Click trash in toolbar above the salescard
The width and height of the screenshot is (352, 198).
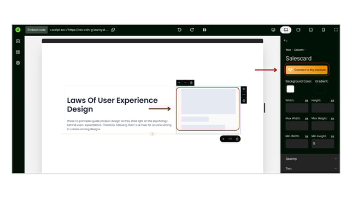pyautogui.click(x=191, y=83)
